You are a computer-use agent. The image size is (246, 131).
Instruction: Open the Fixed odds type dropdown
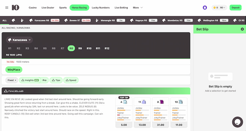(x=12, y=80)
